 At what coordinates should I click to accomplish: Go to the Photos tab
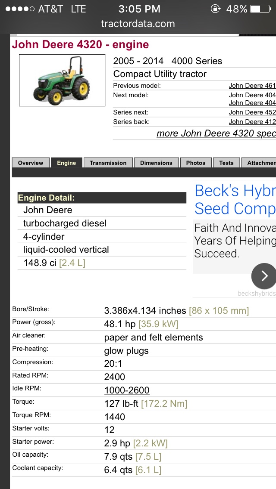[x=196, y=163]
